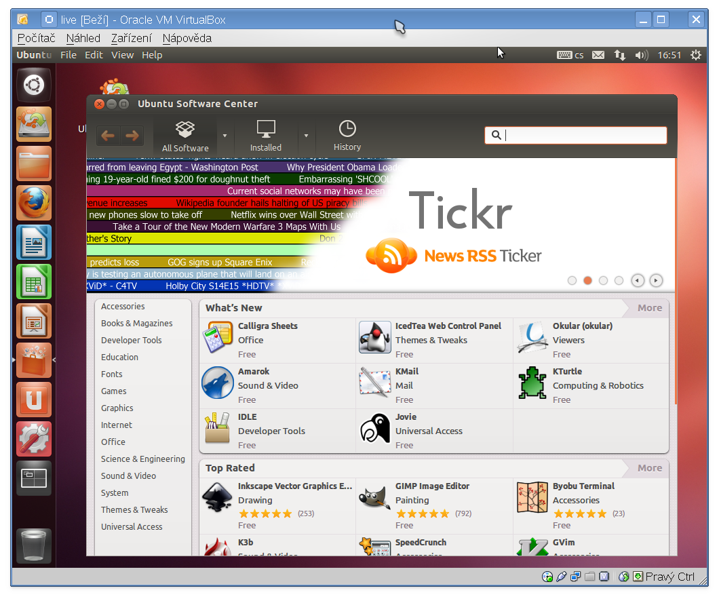The width and height of the screenshot is (719, 599).
Task: Click the 16:51 clock indicator
Action: tap(669, 56)
